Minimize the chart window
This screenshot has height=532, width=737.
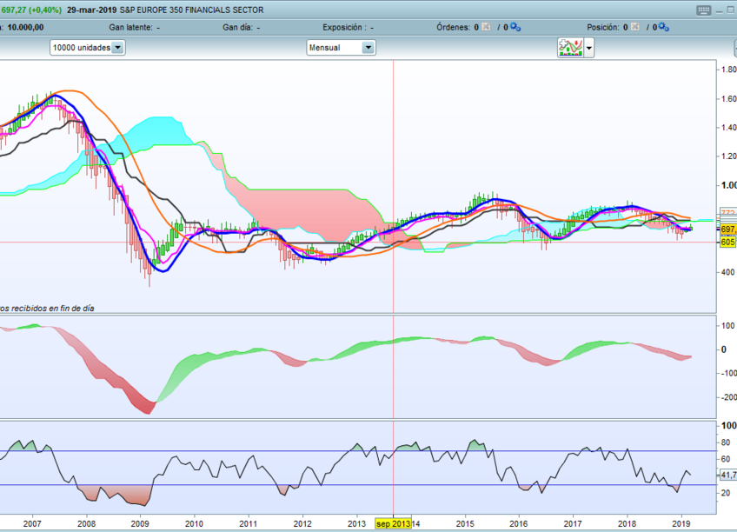click(720, 10)
